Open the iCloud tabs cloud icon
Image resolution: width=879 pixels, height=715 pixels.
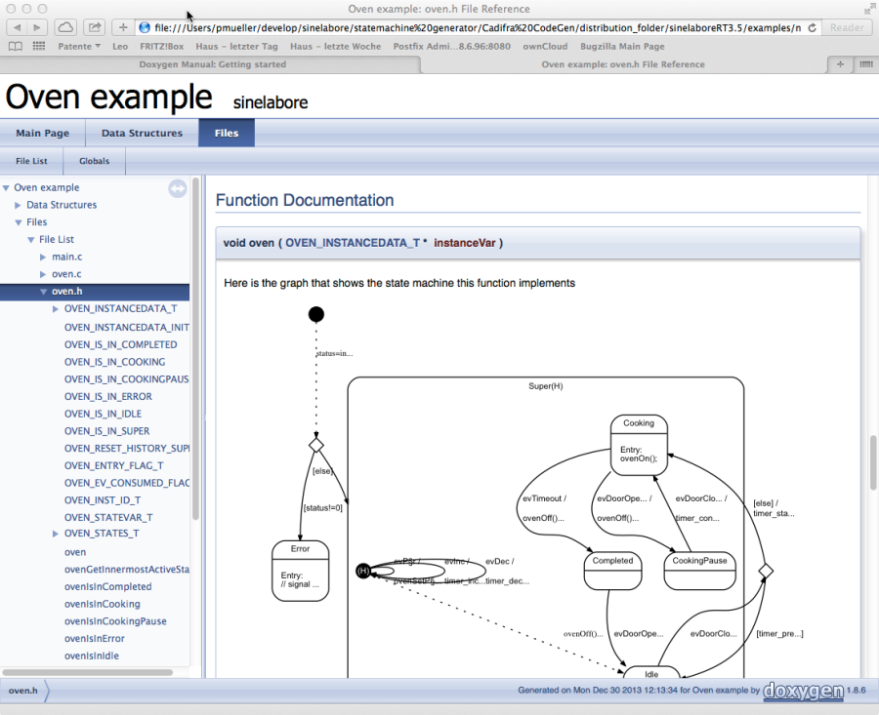(64, 27)
